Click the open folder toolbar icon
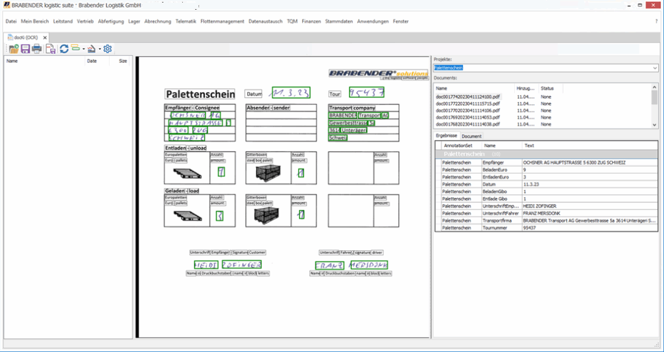 point(13,49)
